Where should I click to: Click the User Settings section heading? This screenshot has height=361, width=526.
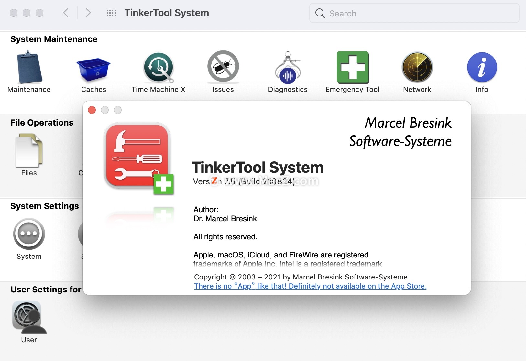pos(46,290)
